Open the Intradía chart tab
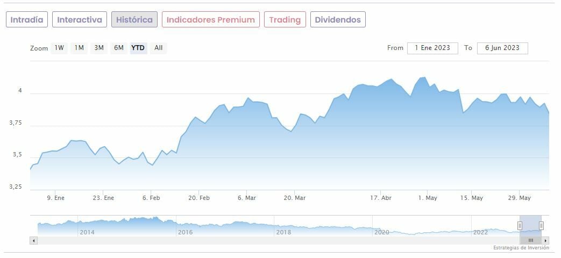The height and width of the screenshot is (258, 561). pos(27,20)
